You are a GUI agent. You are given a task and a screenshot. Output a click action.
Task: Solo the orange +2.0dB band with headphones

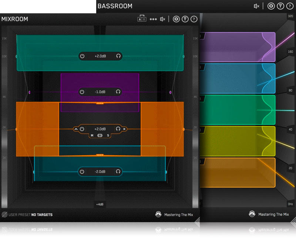click(118, 129)
